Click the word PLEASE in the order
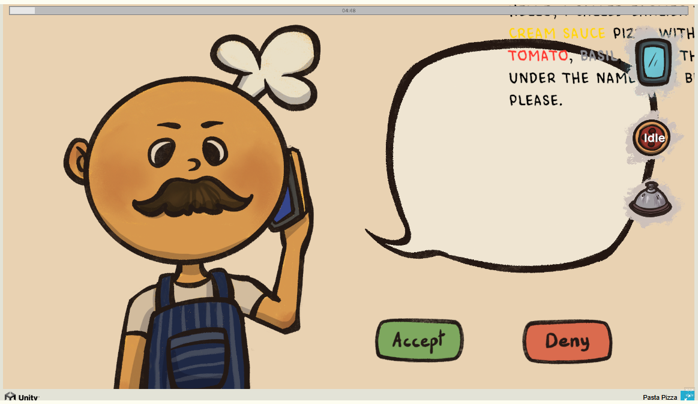 point(535,100)
